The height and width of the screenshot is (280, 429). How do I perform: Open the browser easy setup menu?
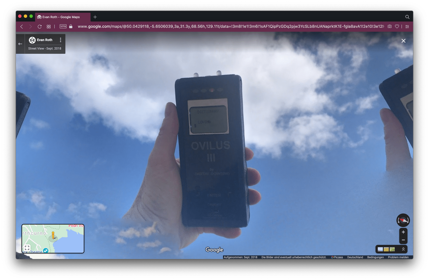click(407, 26)
